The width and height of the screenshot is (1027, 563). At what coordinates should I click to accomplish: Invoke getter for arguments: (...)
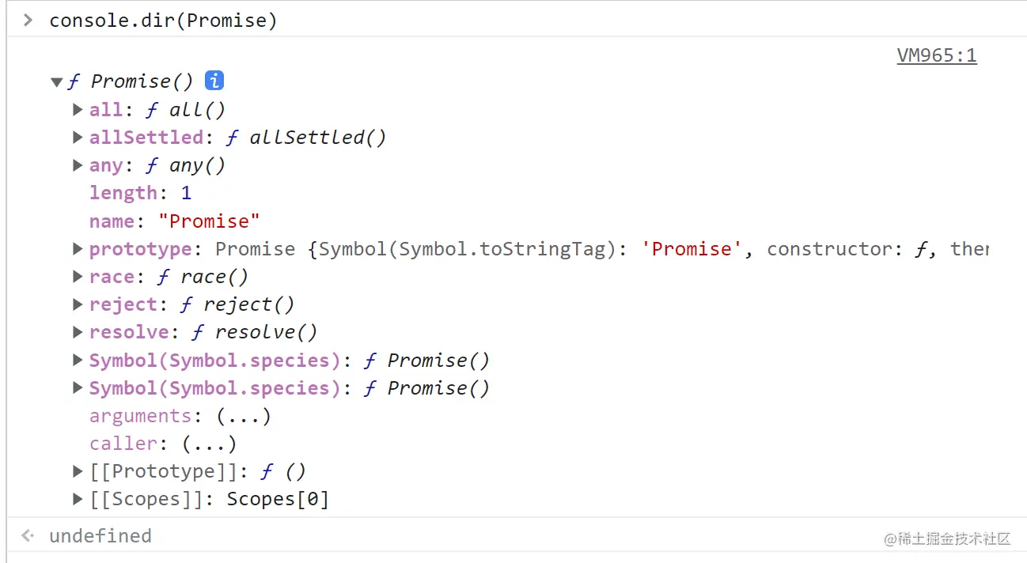point(244,416)
